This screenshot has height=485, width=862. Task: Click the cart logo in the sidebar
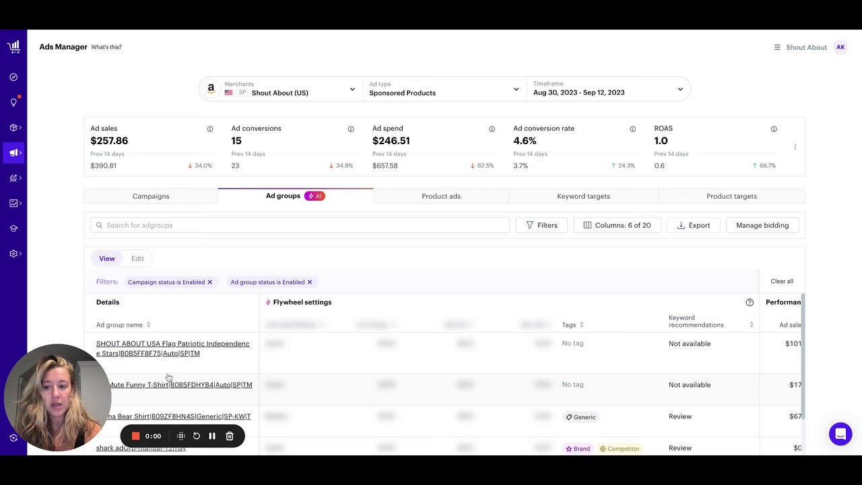point(13,46)
